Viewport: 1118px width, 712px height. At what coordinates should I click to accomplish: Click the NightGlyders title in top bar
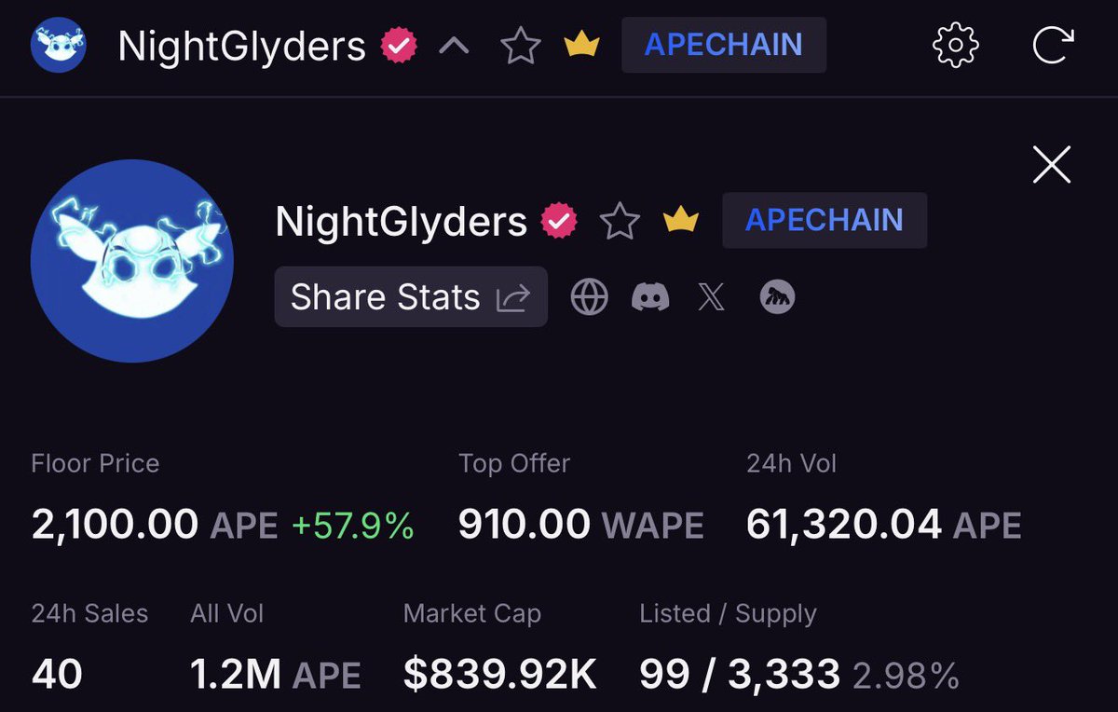coord(242,46)
